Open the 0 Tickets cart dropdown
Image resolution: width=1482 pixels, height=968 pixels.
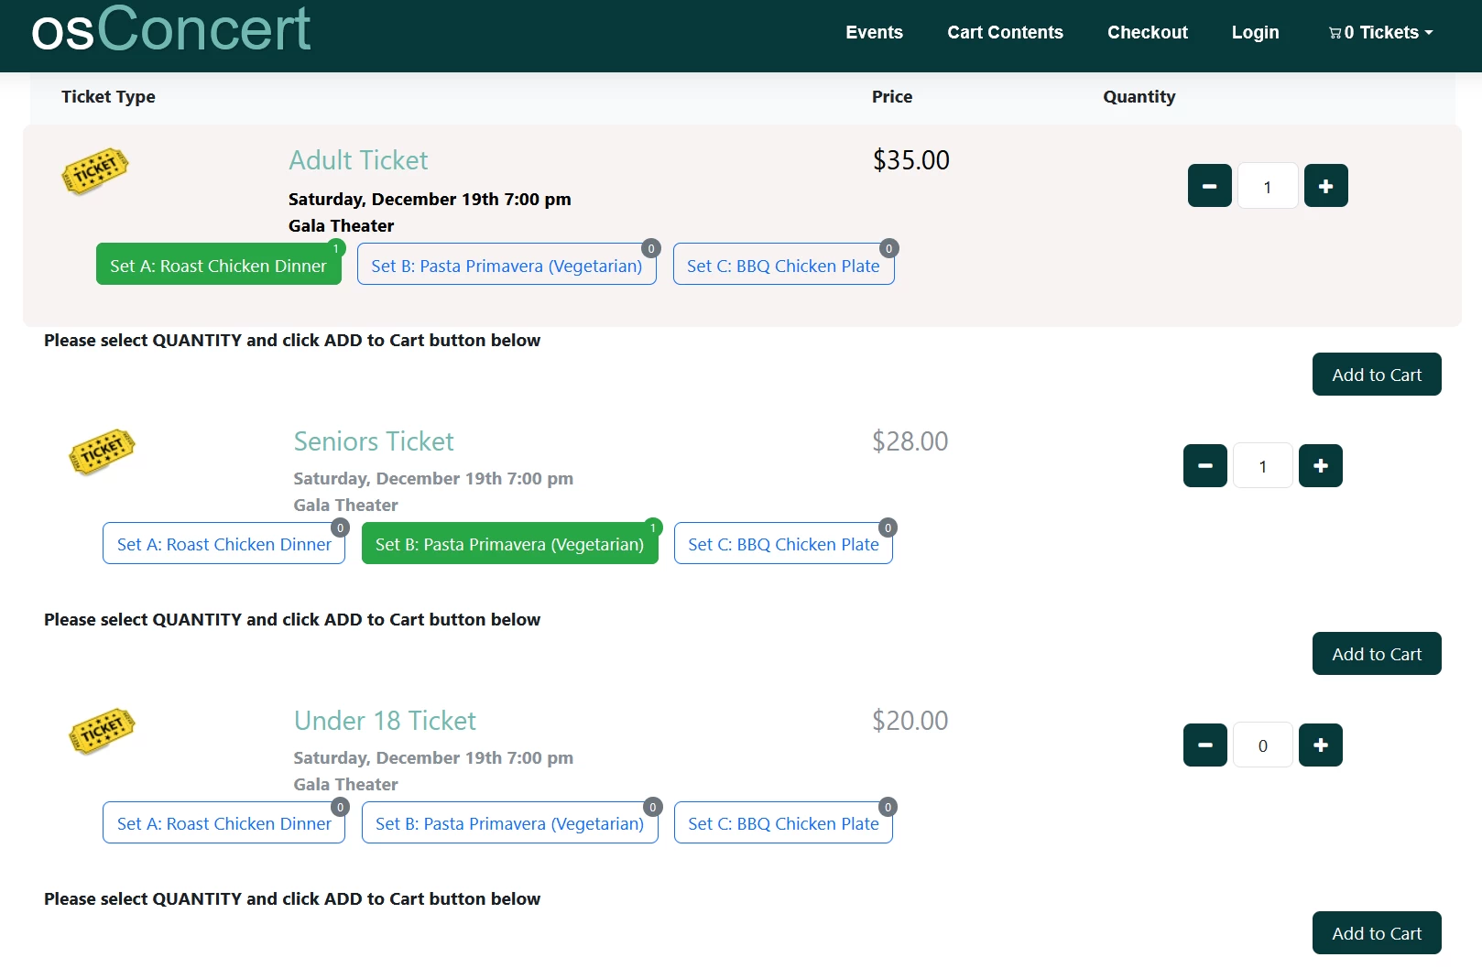[1380, 33]
